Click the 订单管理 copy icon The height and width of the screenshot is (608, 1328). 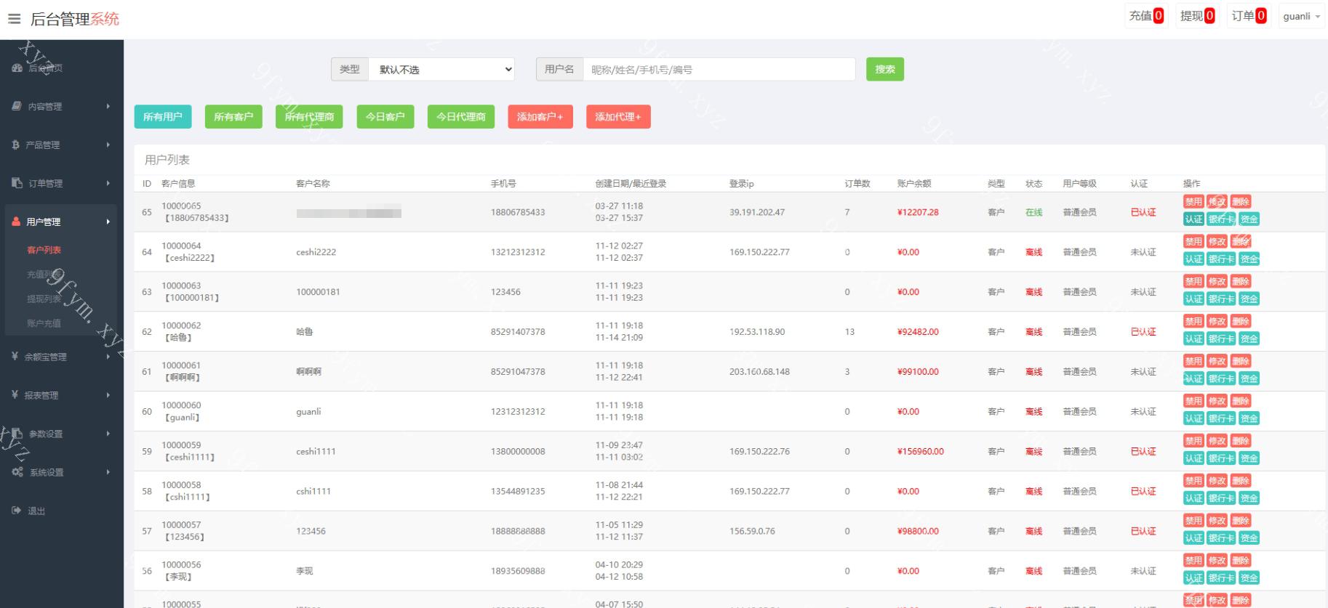tap(17, 183)
